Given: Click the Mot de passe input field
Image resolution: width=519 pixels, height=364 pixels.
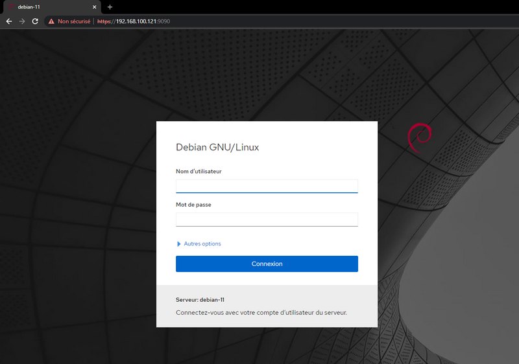Looking at the screenshot, I should click(267, 220).
